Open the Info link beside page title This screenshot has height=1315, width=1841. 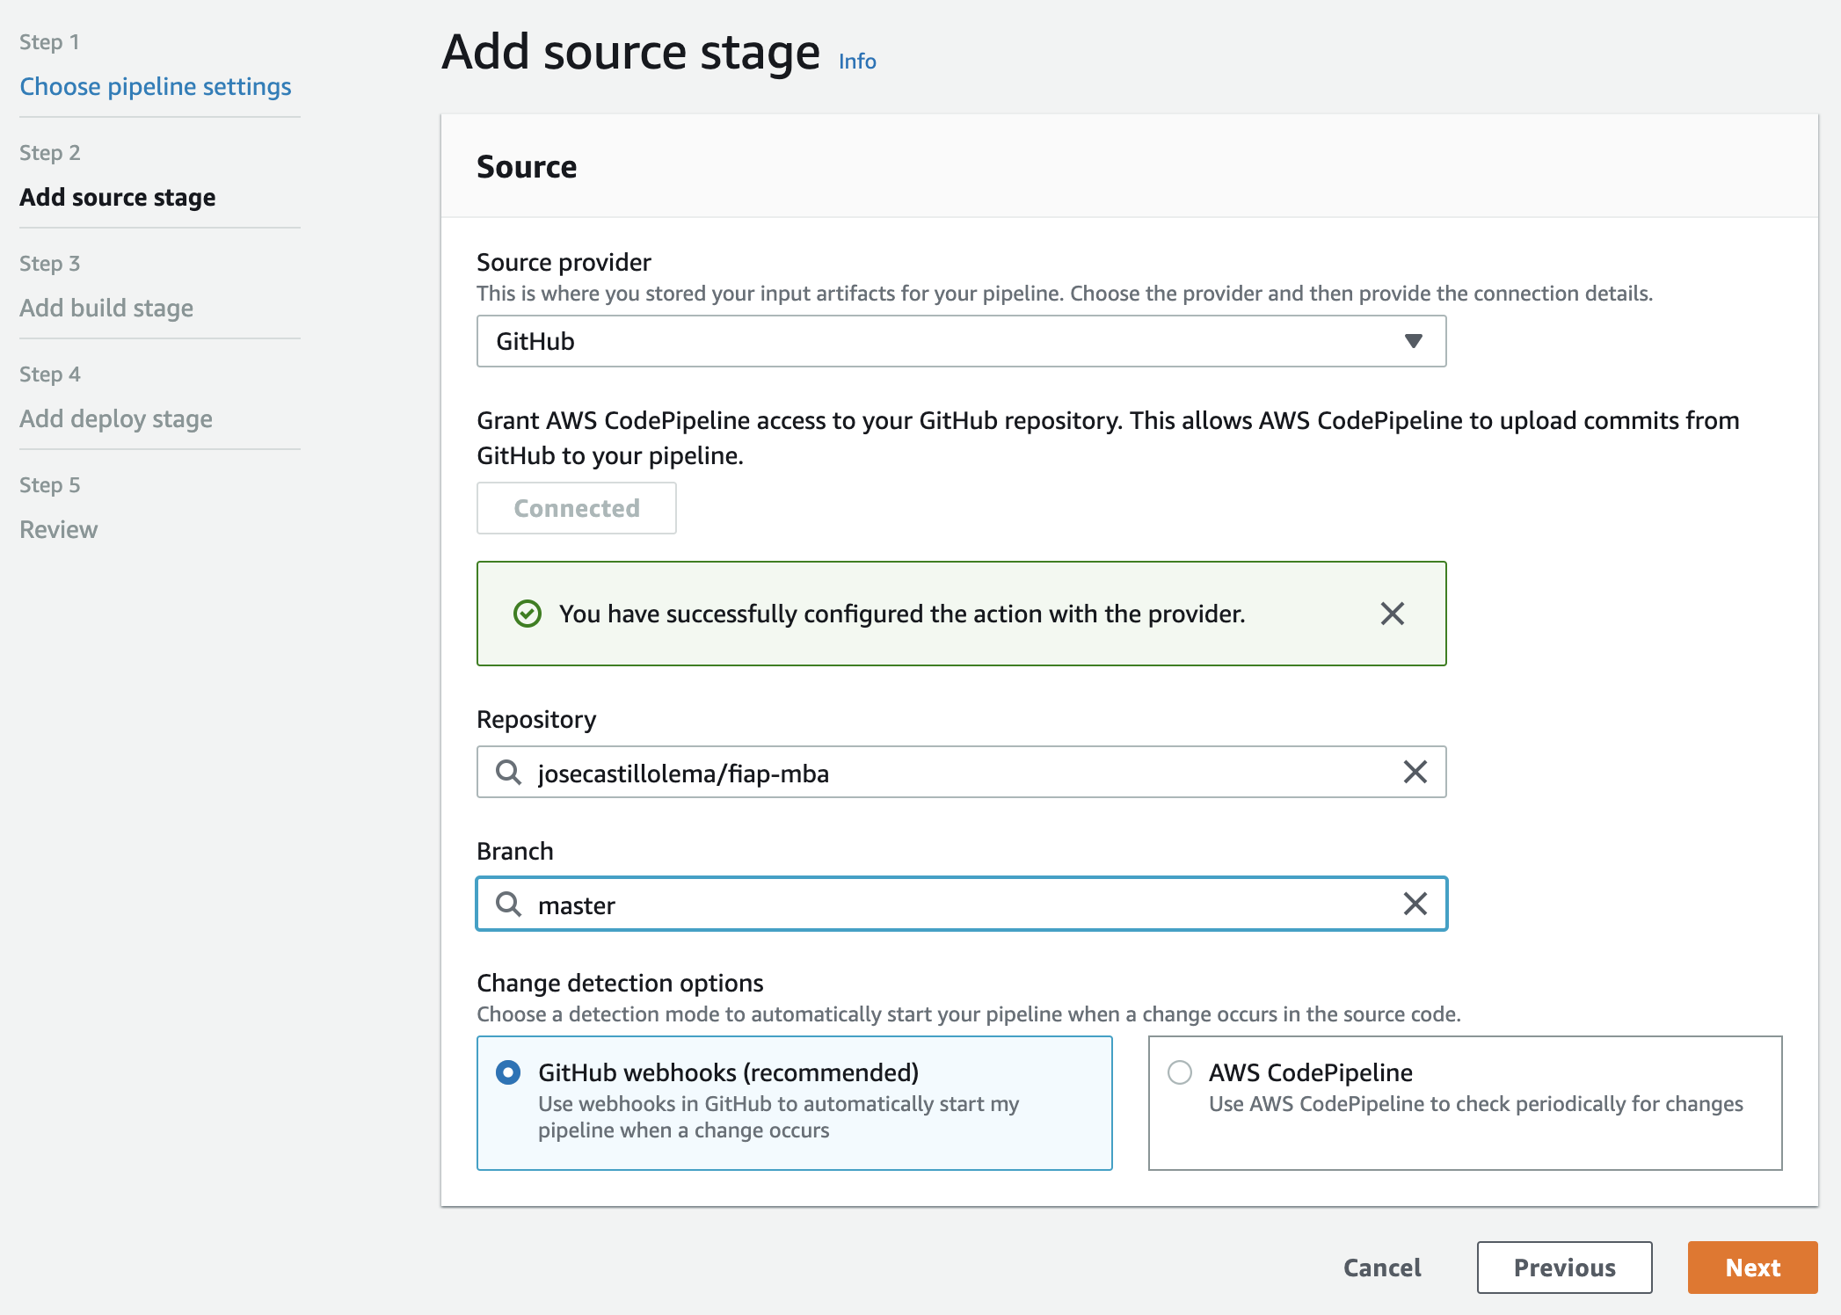[856, 62]
